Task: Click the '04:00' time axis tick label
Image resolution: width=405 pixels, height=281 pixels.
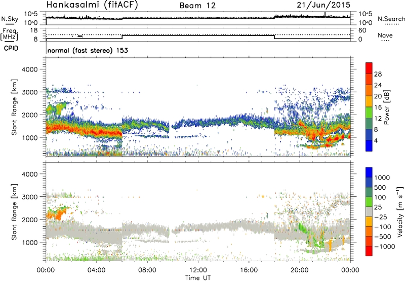Action: pyautogui.click(x=96, y=270)
